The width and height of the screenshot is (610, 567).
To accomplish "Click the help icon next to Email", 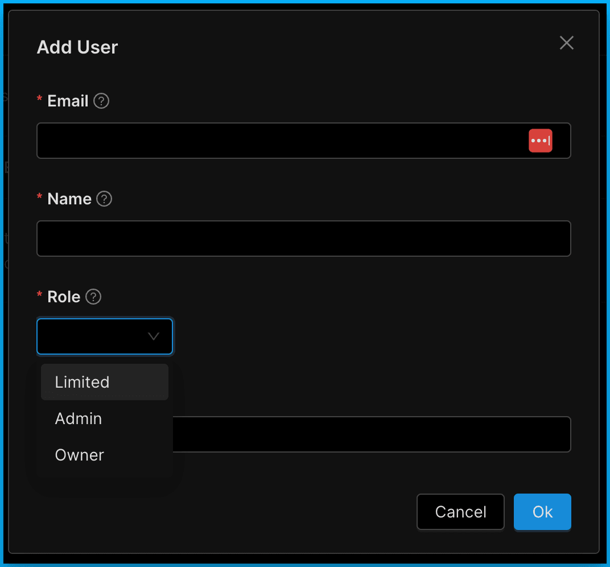I will tap(101, 101).
